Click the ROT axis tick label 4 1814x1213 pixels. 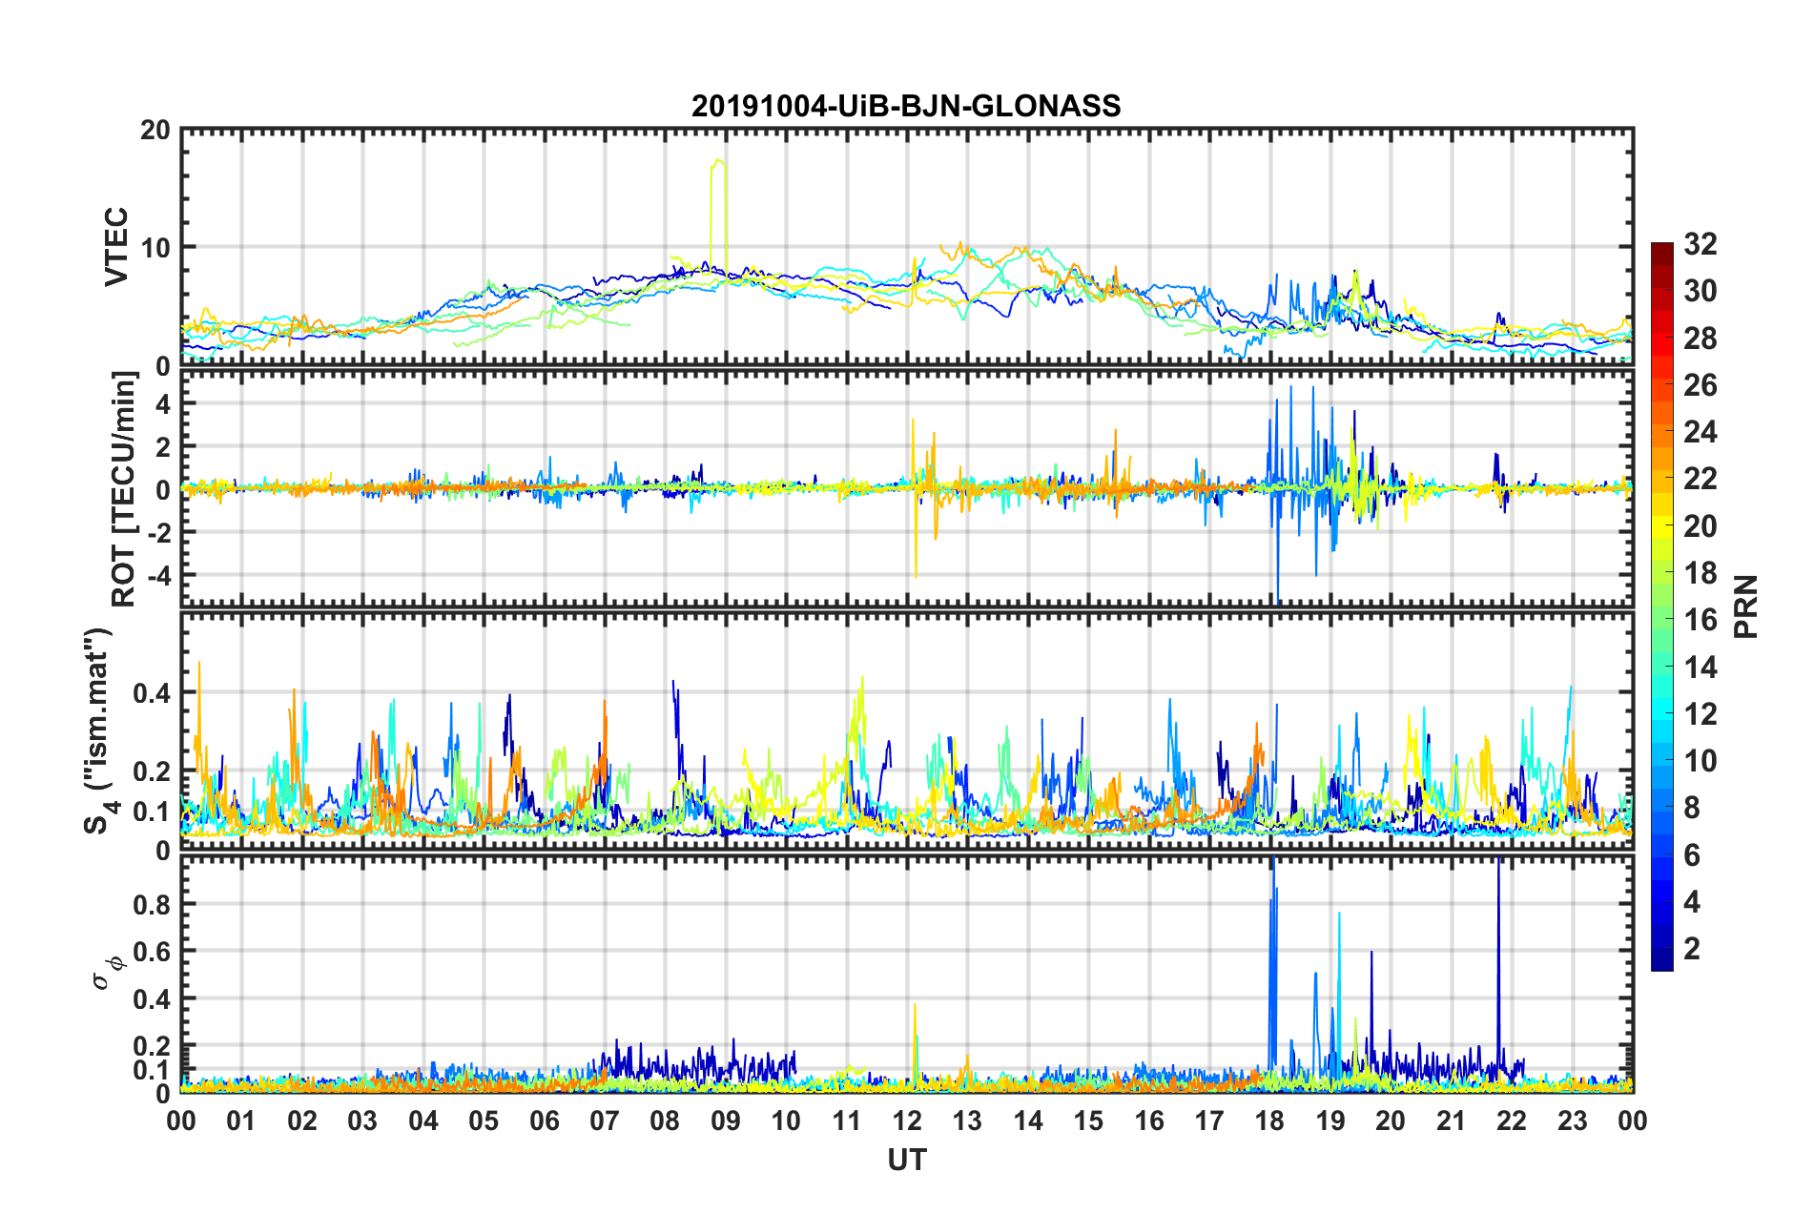[163, 404]
